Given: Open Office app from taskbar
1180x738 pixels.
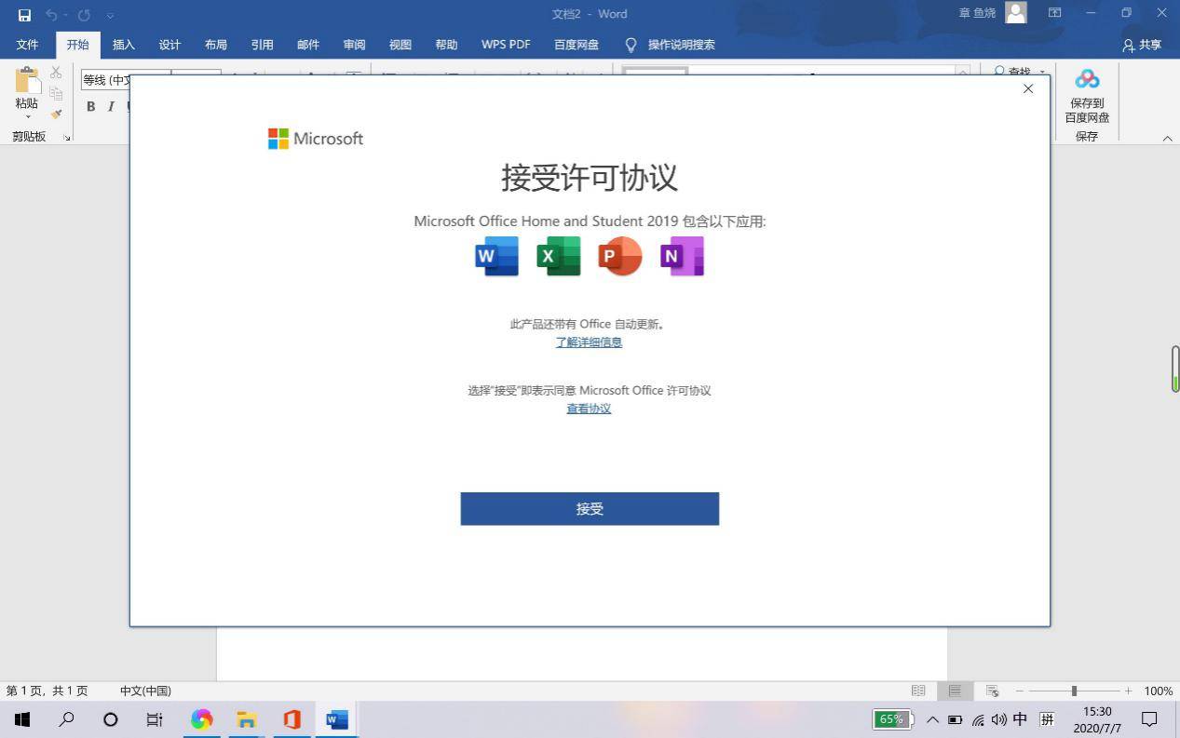Looking at the screenshot, I should coord(292,719).
